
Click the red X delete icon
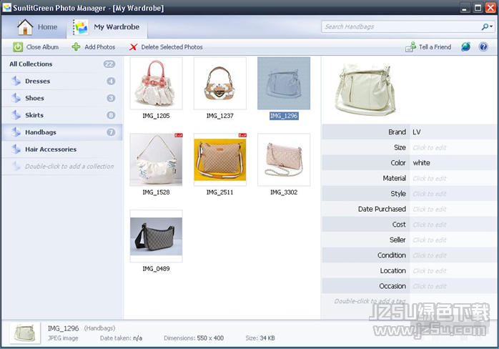point(134,47)
